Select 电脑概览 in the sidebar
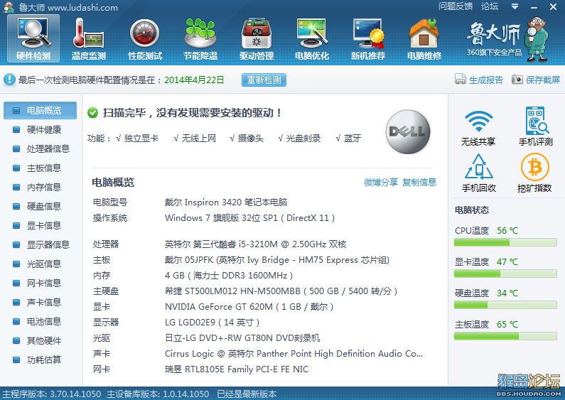The width and height of the screenshot is (565, 400). (x=40, y=110)
